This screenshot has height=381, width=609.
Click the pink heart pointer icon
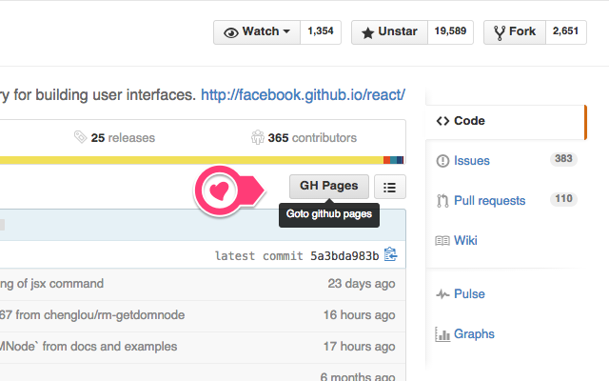point(220,190)
